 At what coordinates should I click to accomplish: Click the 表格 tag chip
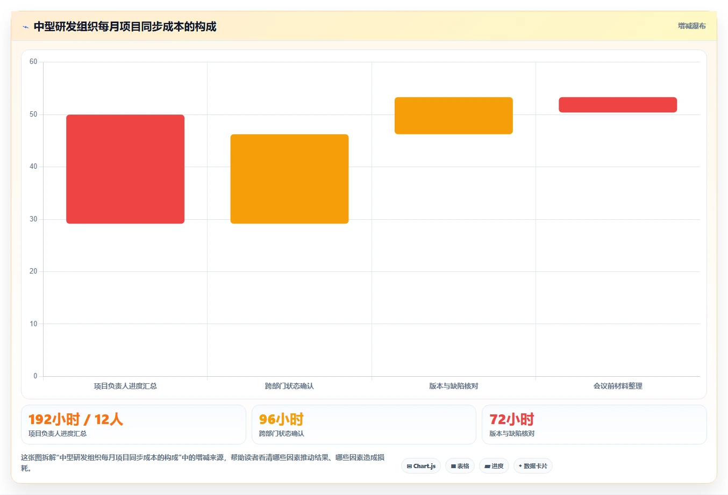[x=460, y=466]
